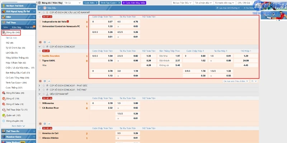Select the Tỷ Số Chính Xác menu item

[15, 48]
